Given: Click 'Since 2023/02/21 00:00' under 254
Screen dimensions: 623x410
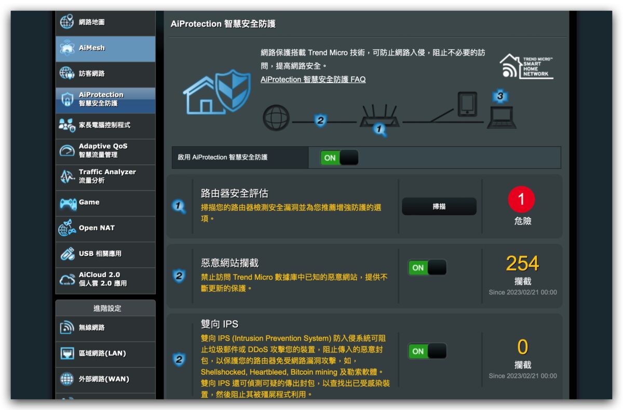Looking at the screenshot, I should [523, 292].
